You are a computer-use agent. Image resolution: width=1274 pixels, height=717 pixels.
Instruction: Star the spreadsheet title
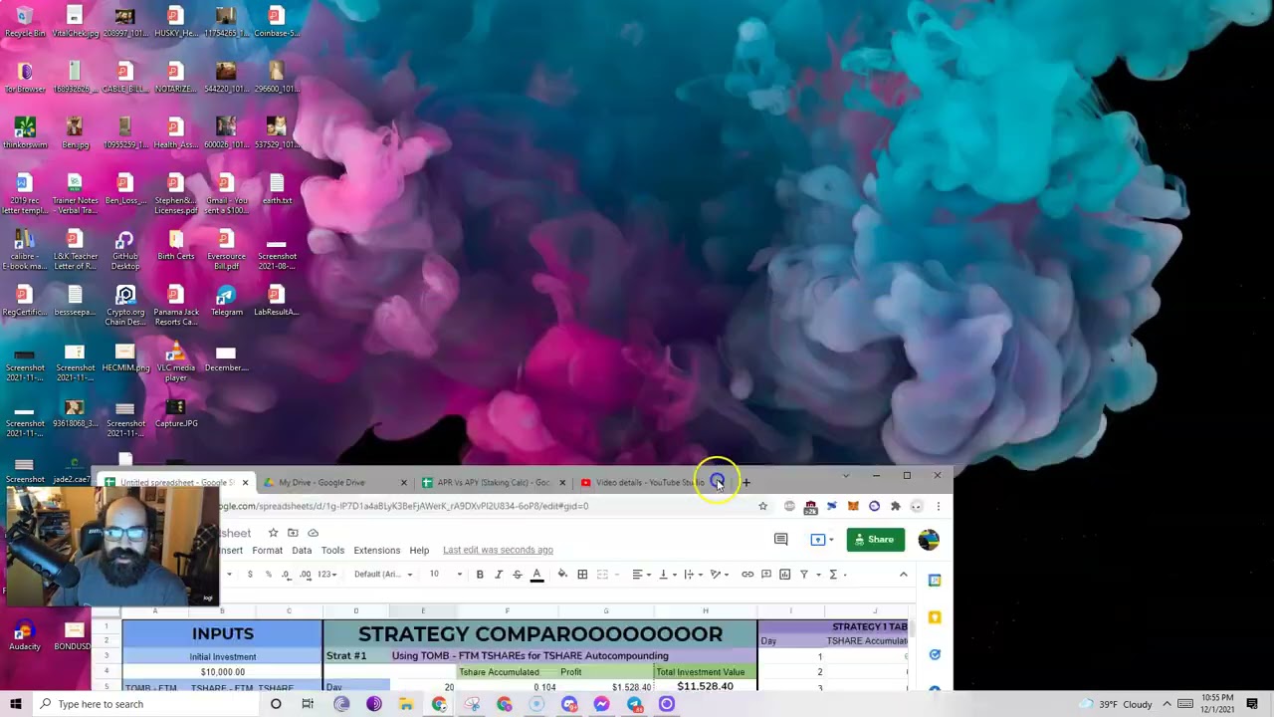(x=273, y=533)
